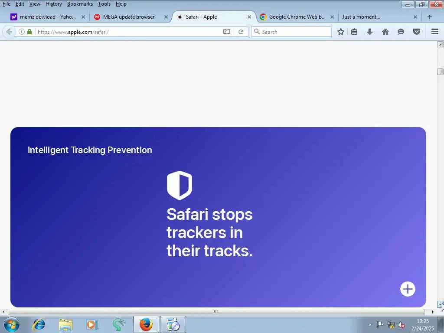Image resolution: width=444 pixels, height=333 pixels.
Task: Open the network status tray icon
Action: click(391, 325)
